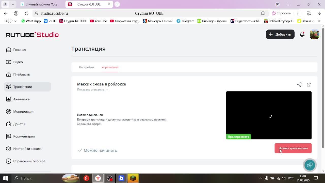Close the Студия RUTUBE tab

coord(109,4)
